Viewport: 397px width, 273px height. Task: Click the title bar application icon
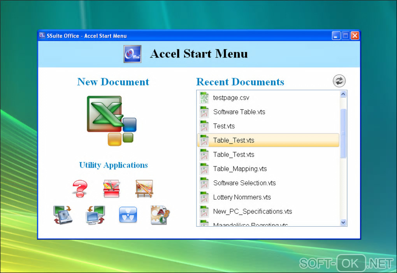pyautogui.click(x=42, y=35)
